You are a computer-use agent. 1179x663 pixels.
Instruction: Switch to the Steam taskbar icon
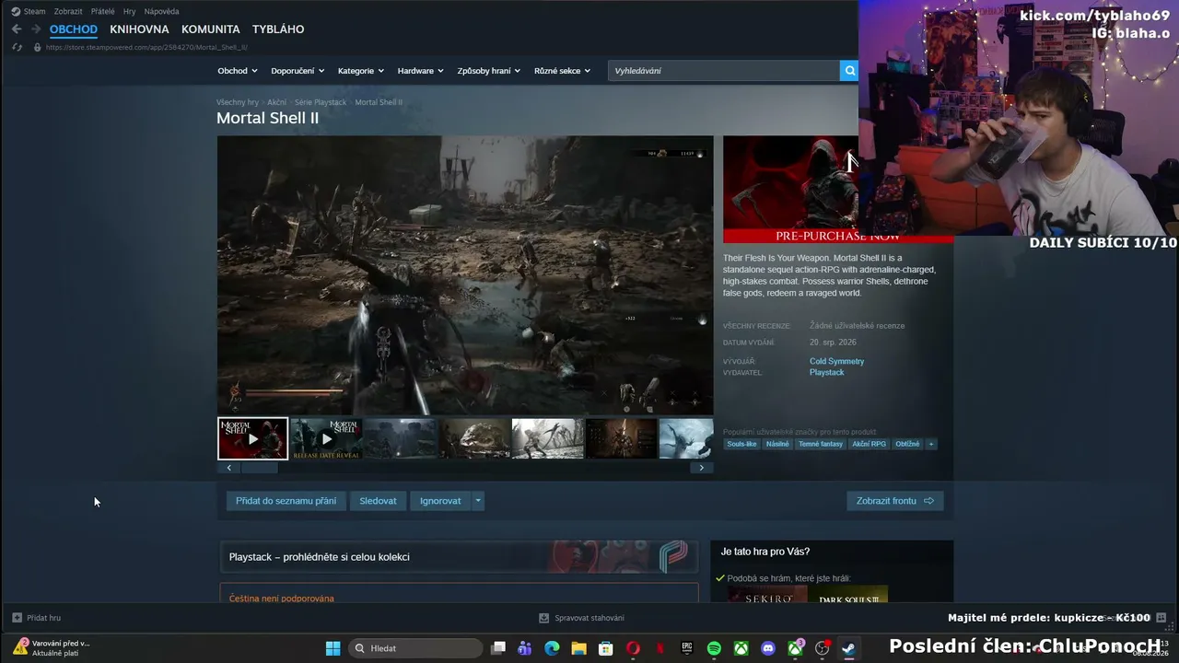point(848,648)
